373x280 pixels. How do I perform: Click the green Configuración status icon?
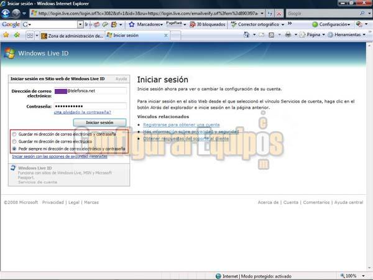(315, 24)
